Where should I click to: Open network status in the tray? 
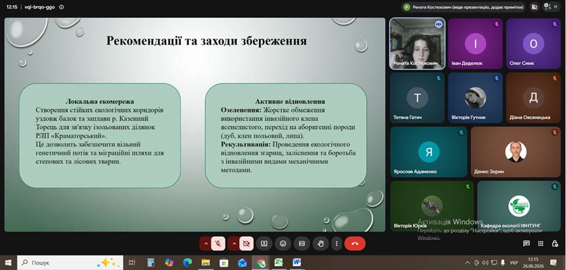click(494, 262)
